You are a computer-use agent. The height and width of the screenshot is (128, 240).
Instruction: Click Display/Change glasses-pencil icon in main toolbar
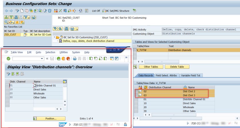[17, 11]
